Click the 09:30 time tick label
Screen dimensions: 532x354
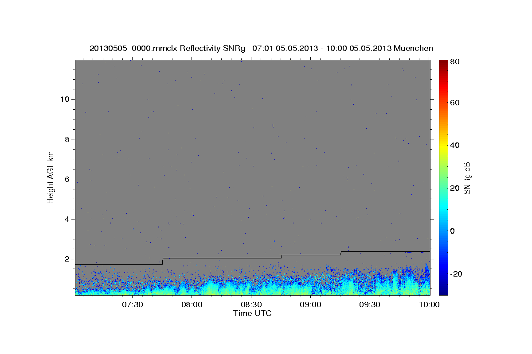pos(370,305)
